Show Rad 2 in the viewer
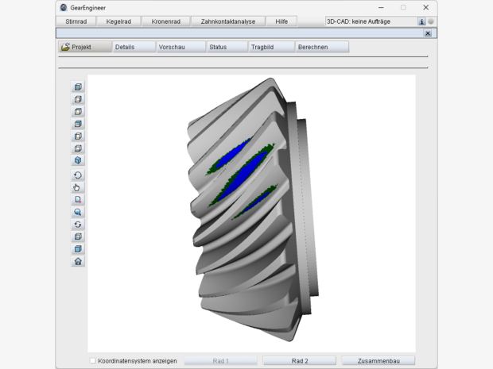493x369 pixels. pyautogui.click(x=299, y=361)
